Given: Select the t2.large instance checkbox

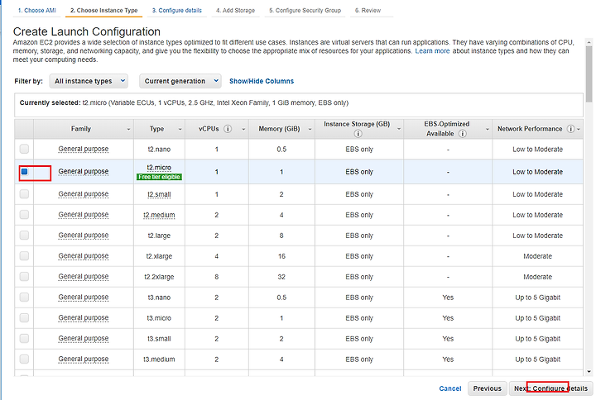Looking at the screenshot, I should tap(24, 236).
